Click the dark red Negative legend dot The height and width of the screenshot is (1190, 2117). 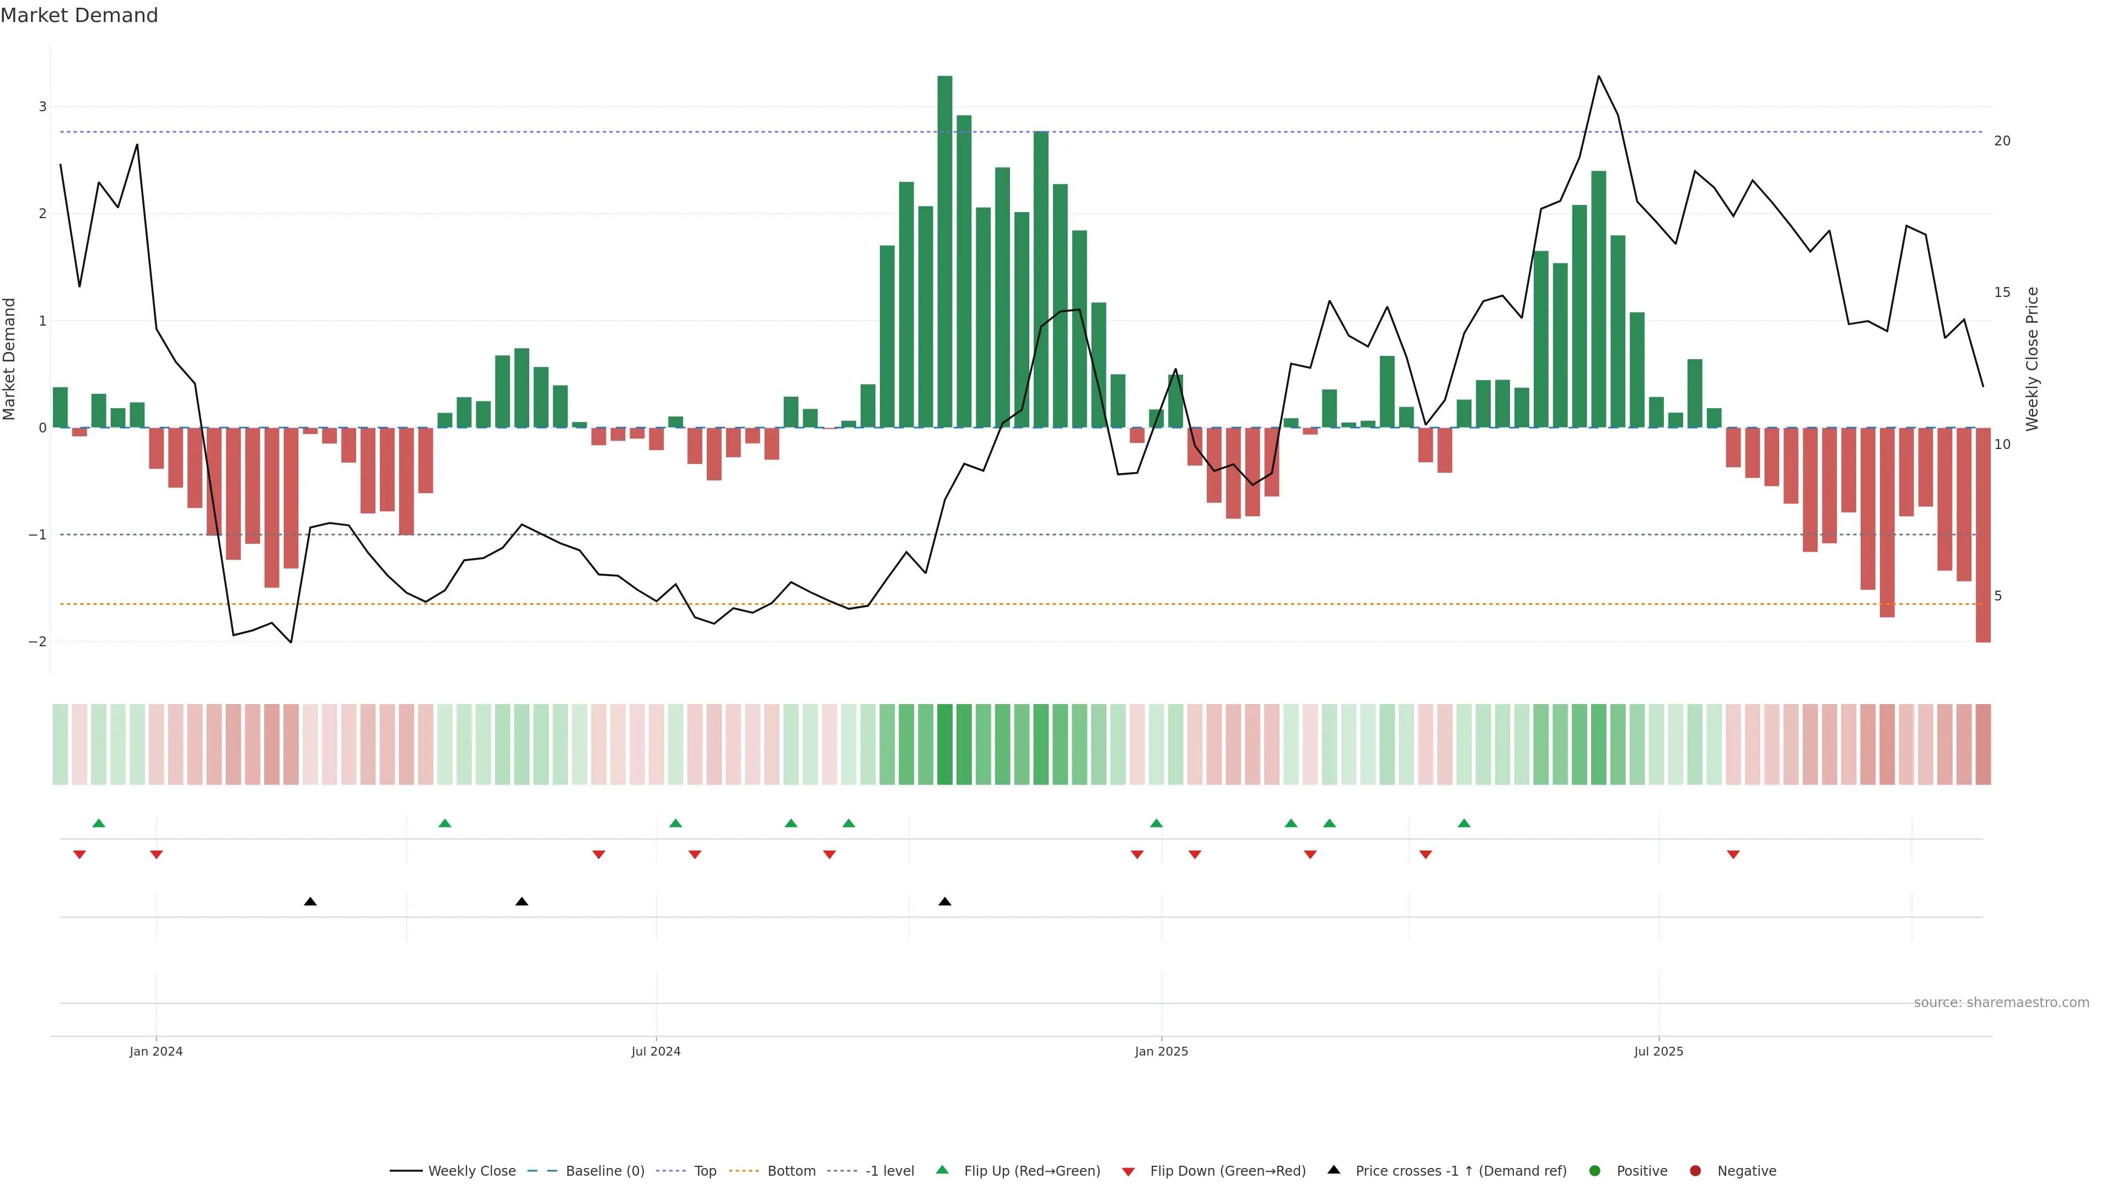tap(1695, 1170)
